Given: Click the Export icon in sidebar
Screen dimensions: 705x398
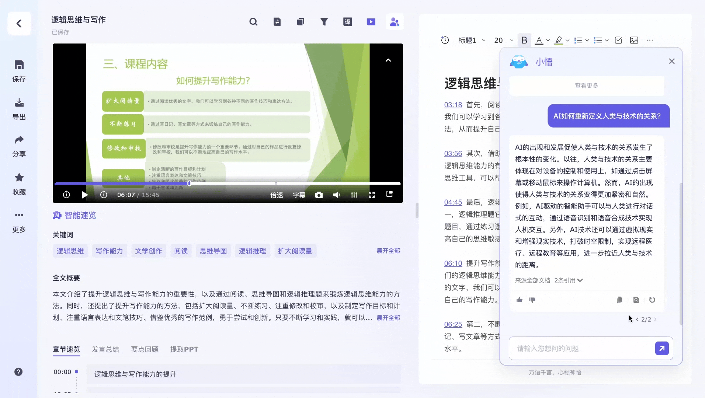Looking at the screenshot, I should [19, 102].
